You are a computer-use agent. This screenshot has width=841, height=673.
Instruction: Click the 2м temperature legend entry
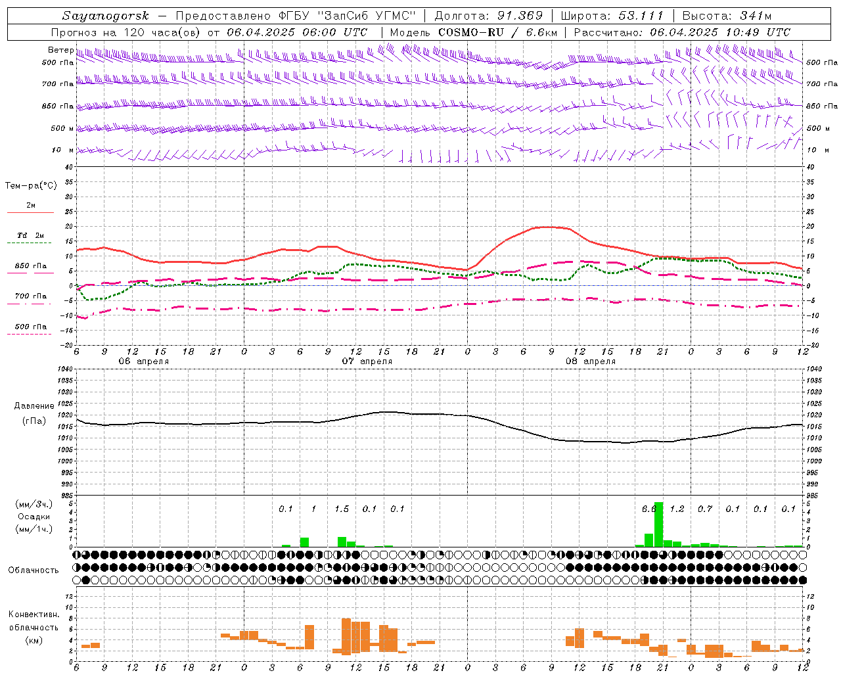tap(31, 206)
